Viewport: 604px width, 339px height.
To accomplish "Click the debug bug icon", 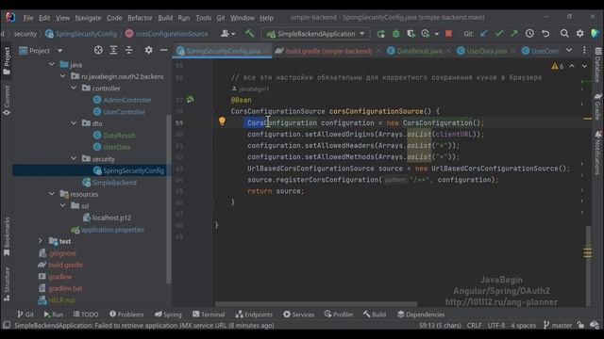I will click(x=396, y=34).
